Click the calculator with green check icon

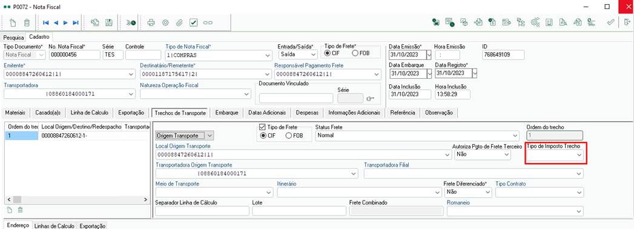pos(450,22)
